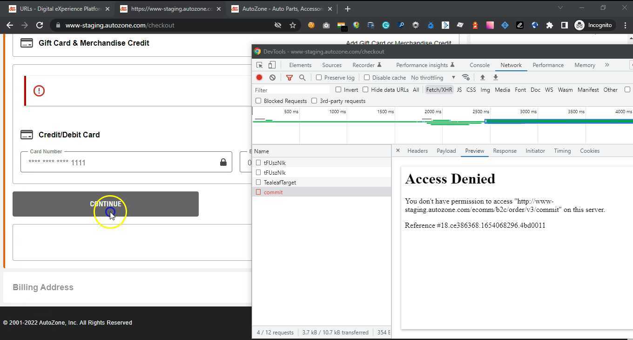Expand more DevTools tabs chevron
Viewport: 633px width, 340px height.
[x=607, y=65]
